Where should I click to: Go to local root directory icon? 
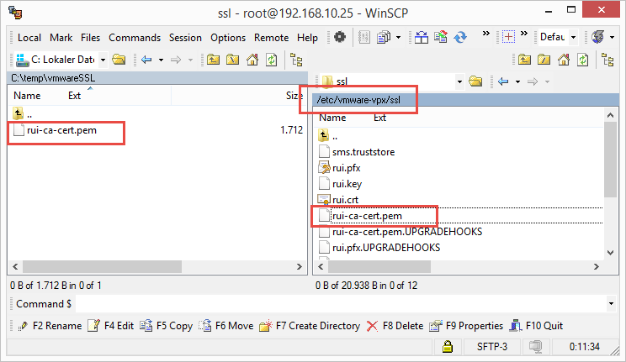click(232, 60)
